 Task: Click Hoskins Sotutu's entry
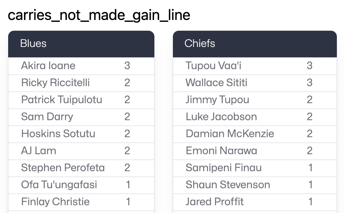(81, 134)
